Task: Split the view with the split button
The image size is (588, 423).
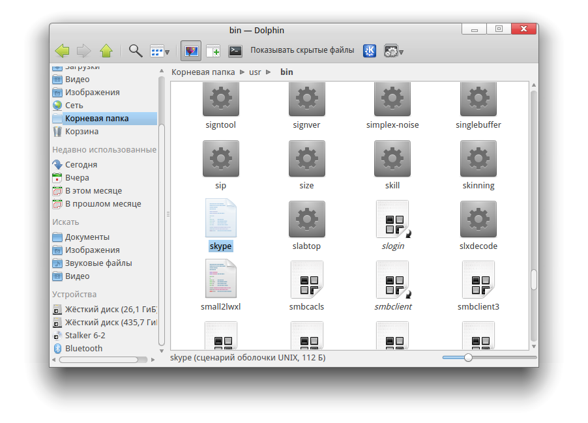Action: click(x=213, y=51)
